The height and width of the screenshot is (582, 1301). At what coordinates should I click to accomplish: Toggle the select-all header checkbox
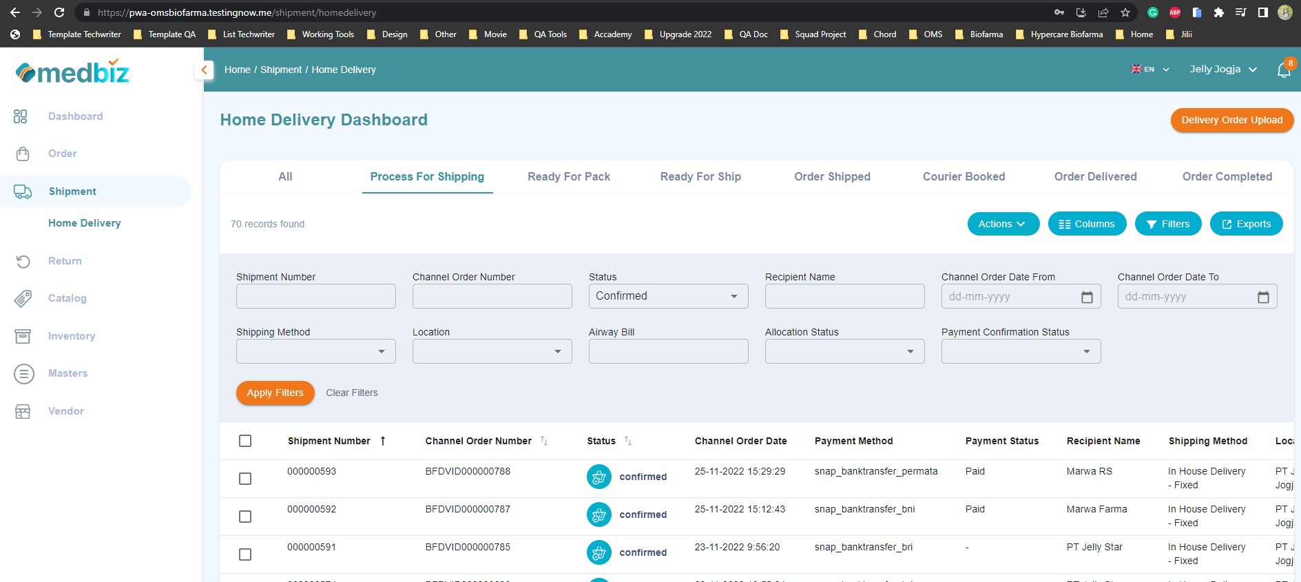click(245, 441)
